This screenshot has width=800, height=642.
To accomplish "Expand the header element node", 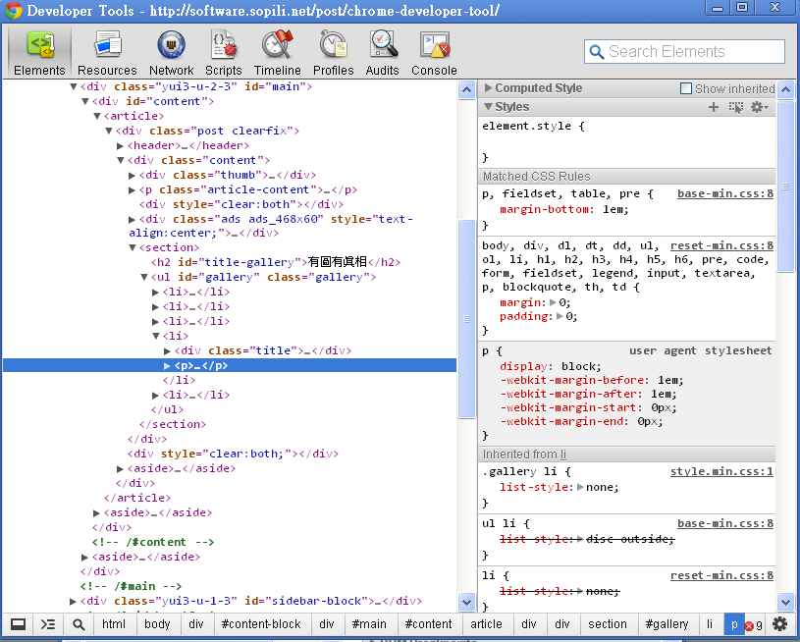I will 120,145.
